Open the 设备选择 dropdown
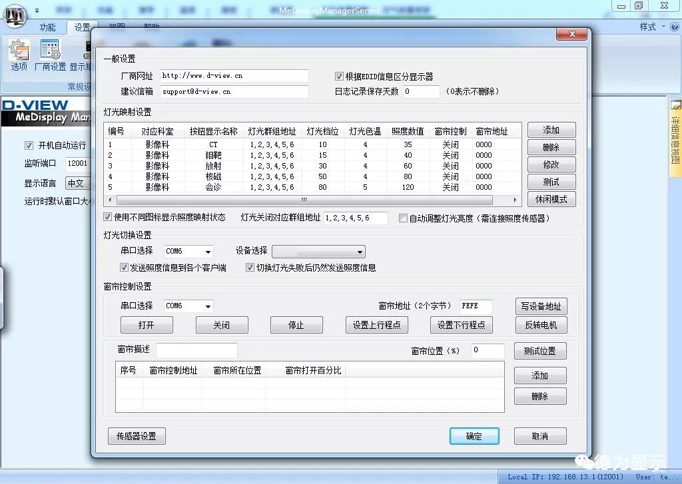682x484 pixels. point(318,252)
